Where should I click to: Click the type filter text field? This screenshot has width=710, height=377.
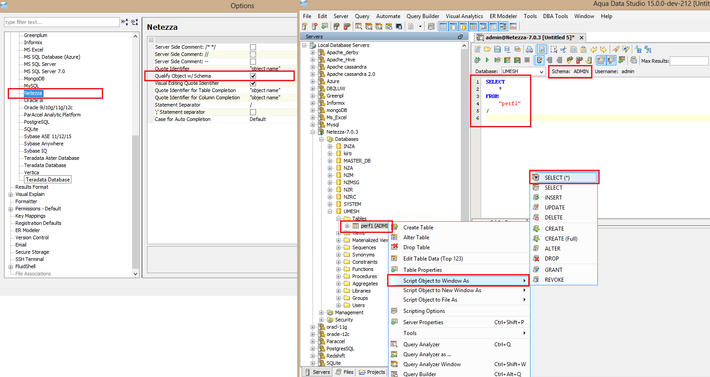pos(62,22)
